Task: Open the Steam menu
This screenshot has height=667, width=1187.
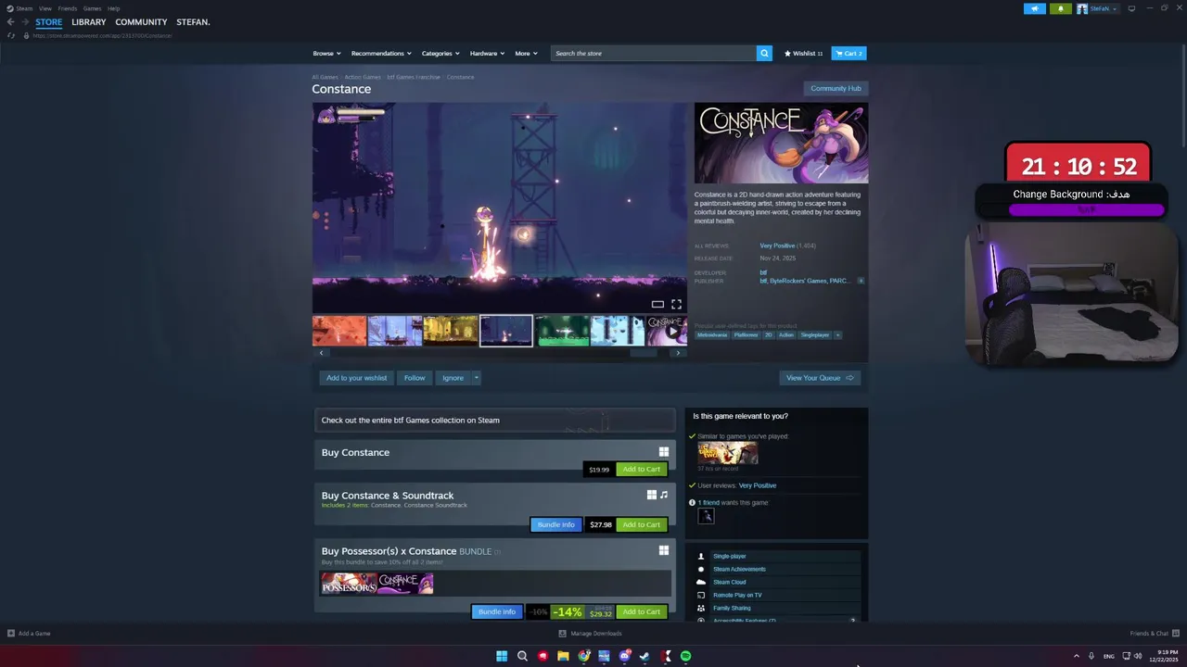Action: (19, 8)
